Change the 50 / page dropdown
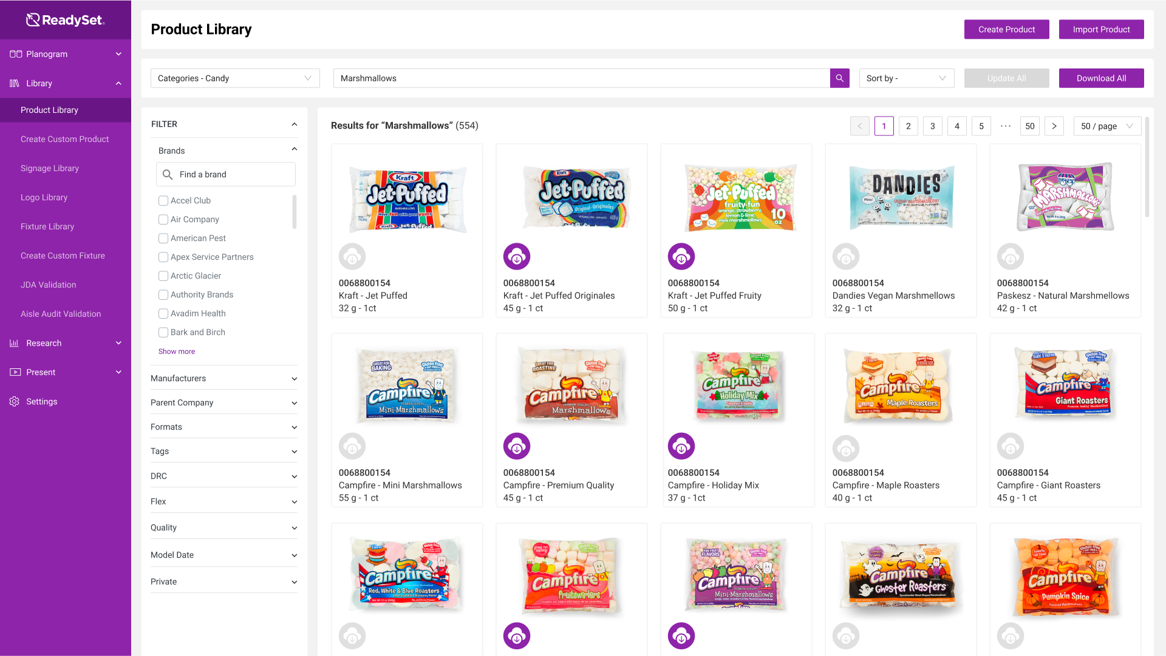The image size is (1166, 656). tap(1107, 126)
